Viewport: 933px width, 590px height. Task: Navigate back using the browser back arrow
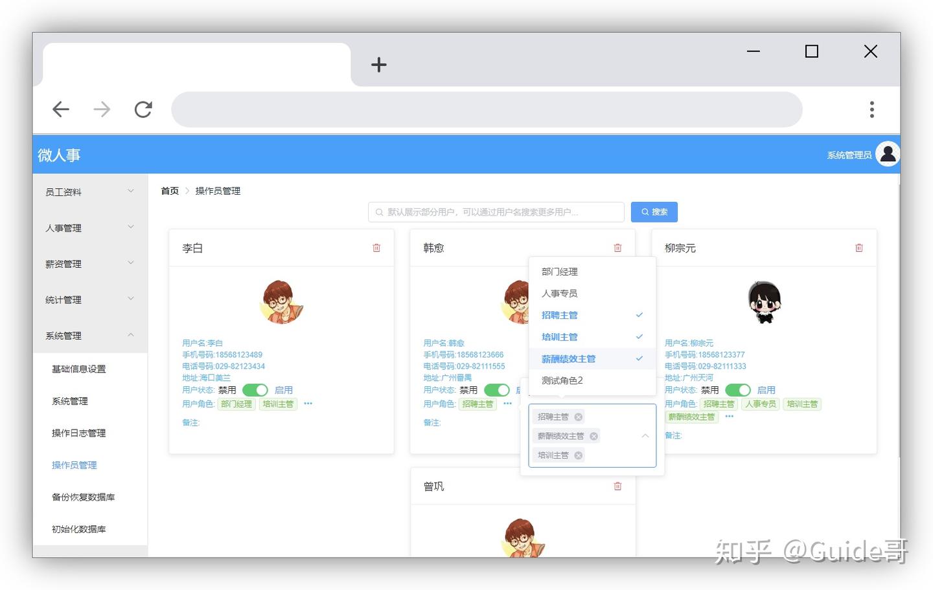[x=60, y=109]
